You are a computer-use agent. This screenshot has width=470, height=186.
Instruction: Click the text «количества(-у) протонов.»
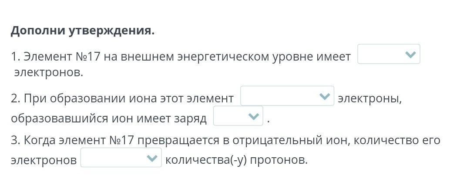pyautogui.click(x=236, y=160)
